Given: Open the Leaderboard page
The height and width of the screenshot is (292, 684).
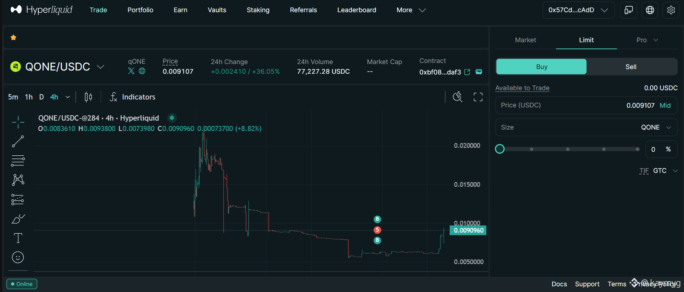Looking at the screenshot, I should 357,10.
